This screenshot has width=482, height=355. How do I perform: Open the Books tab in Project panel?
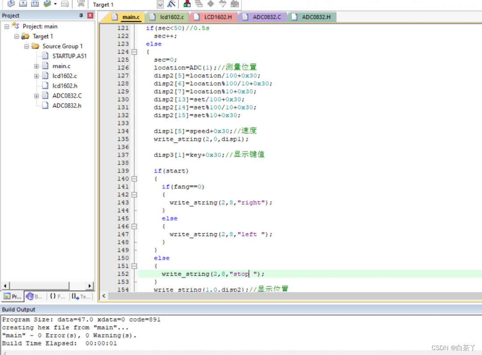(34, 296)
